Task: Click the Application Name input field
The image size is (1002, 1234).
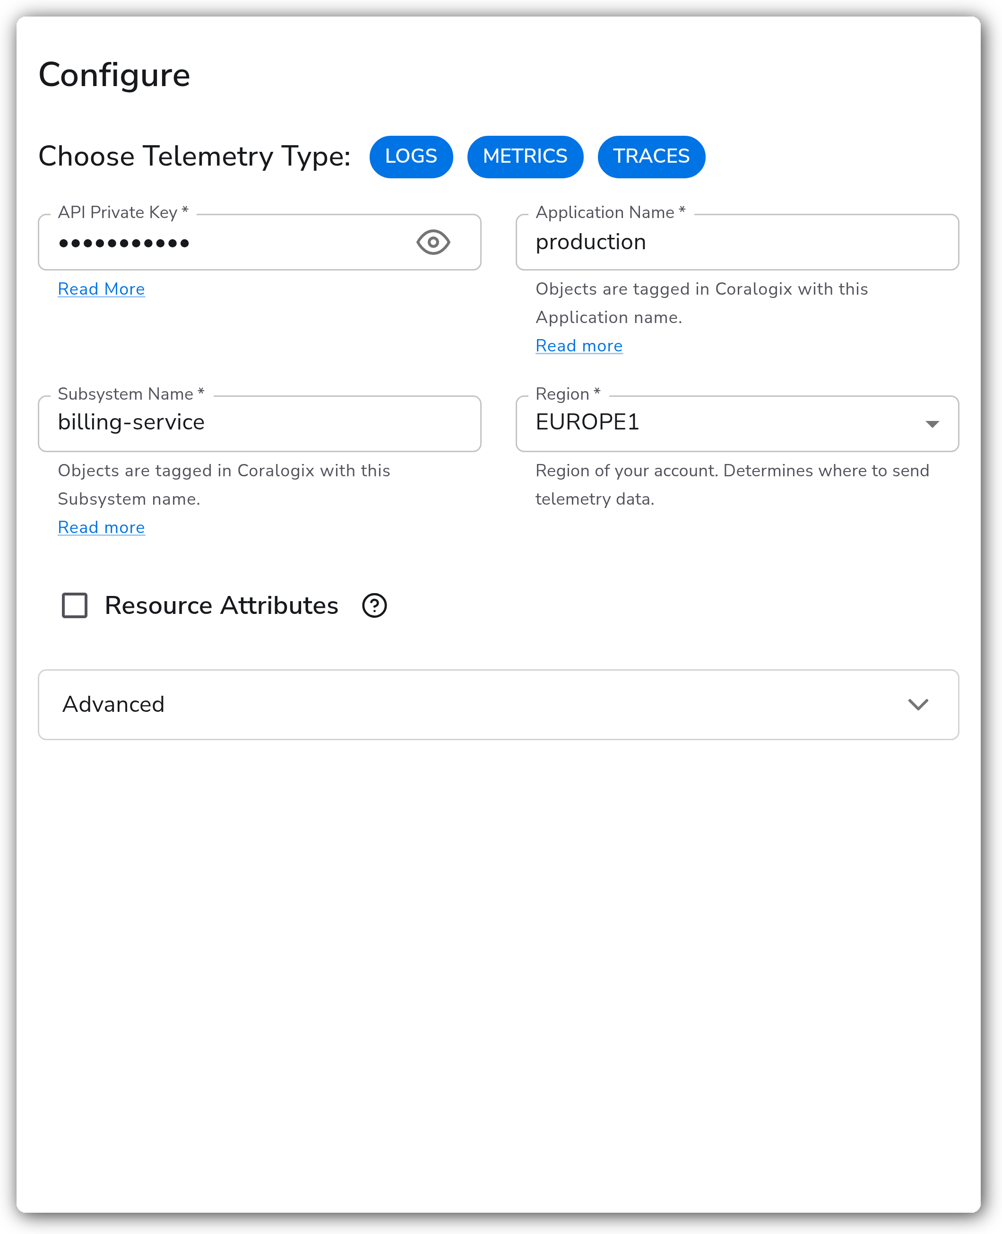Action: [x=737, y=242]
